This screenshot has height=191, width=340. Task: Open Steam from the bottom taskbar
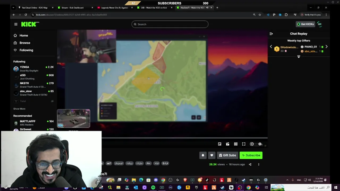coord(222,188)
